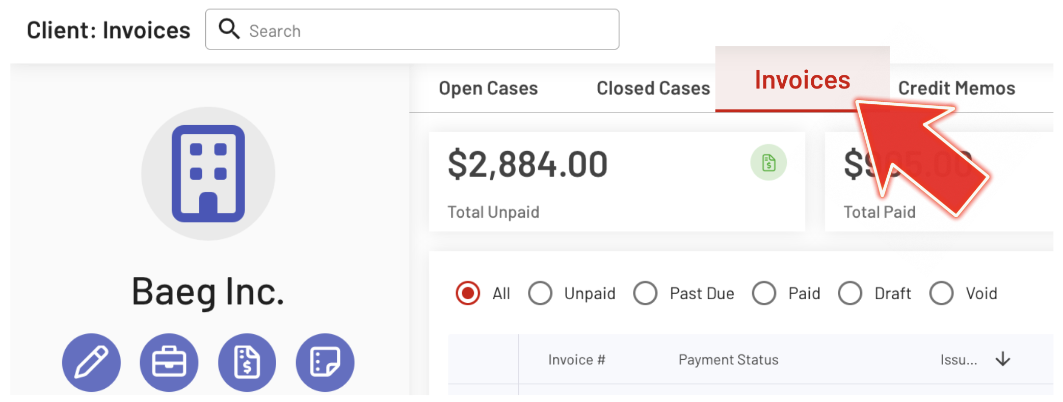Image resolution: width=1063 pixels, height=402 pixels.
Task: Click the magnifying glass search icon
Action: click(229, 29)
